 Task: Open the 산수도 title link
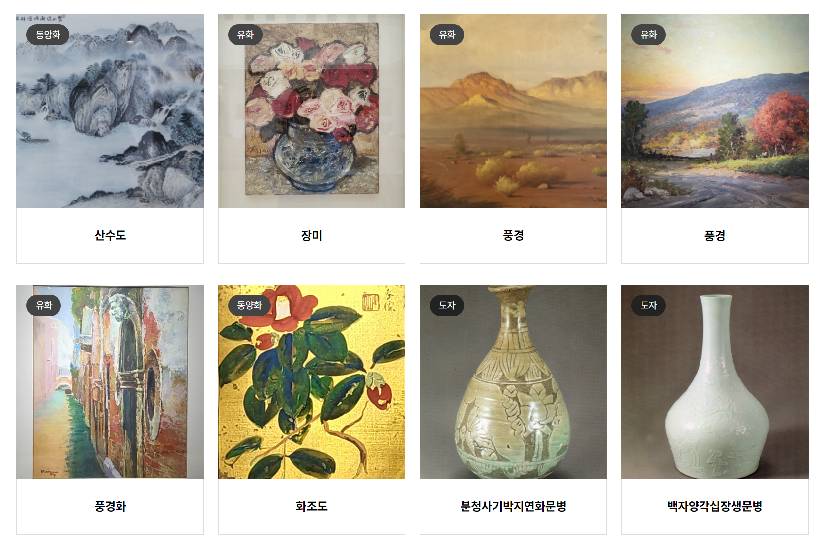click(x=110, y=235)
